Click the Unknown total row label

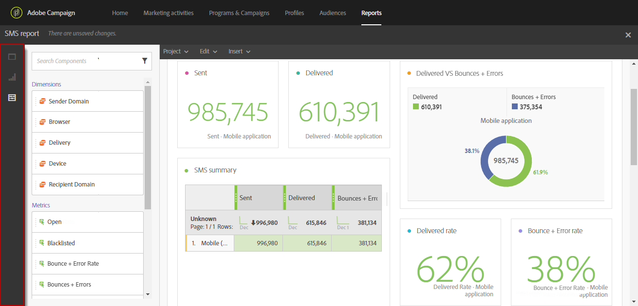pyautogui.click(x=203, y=219)
